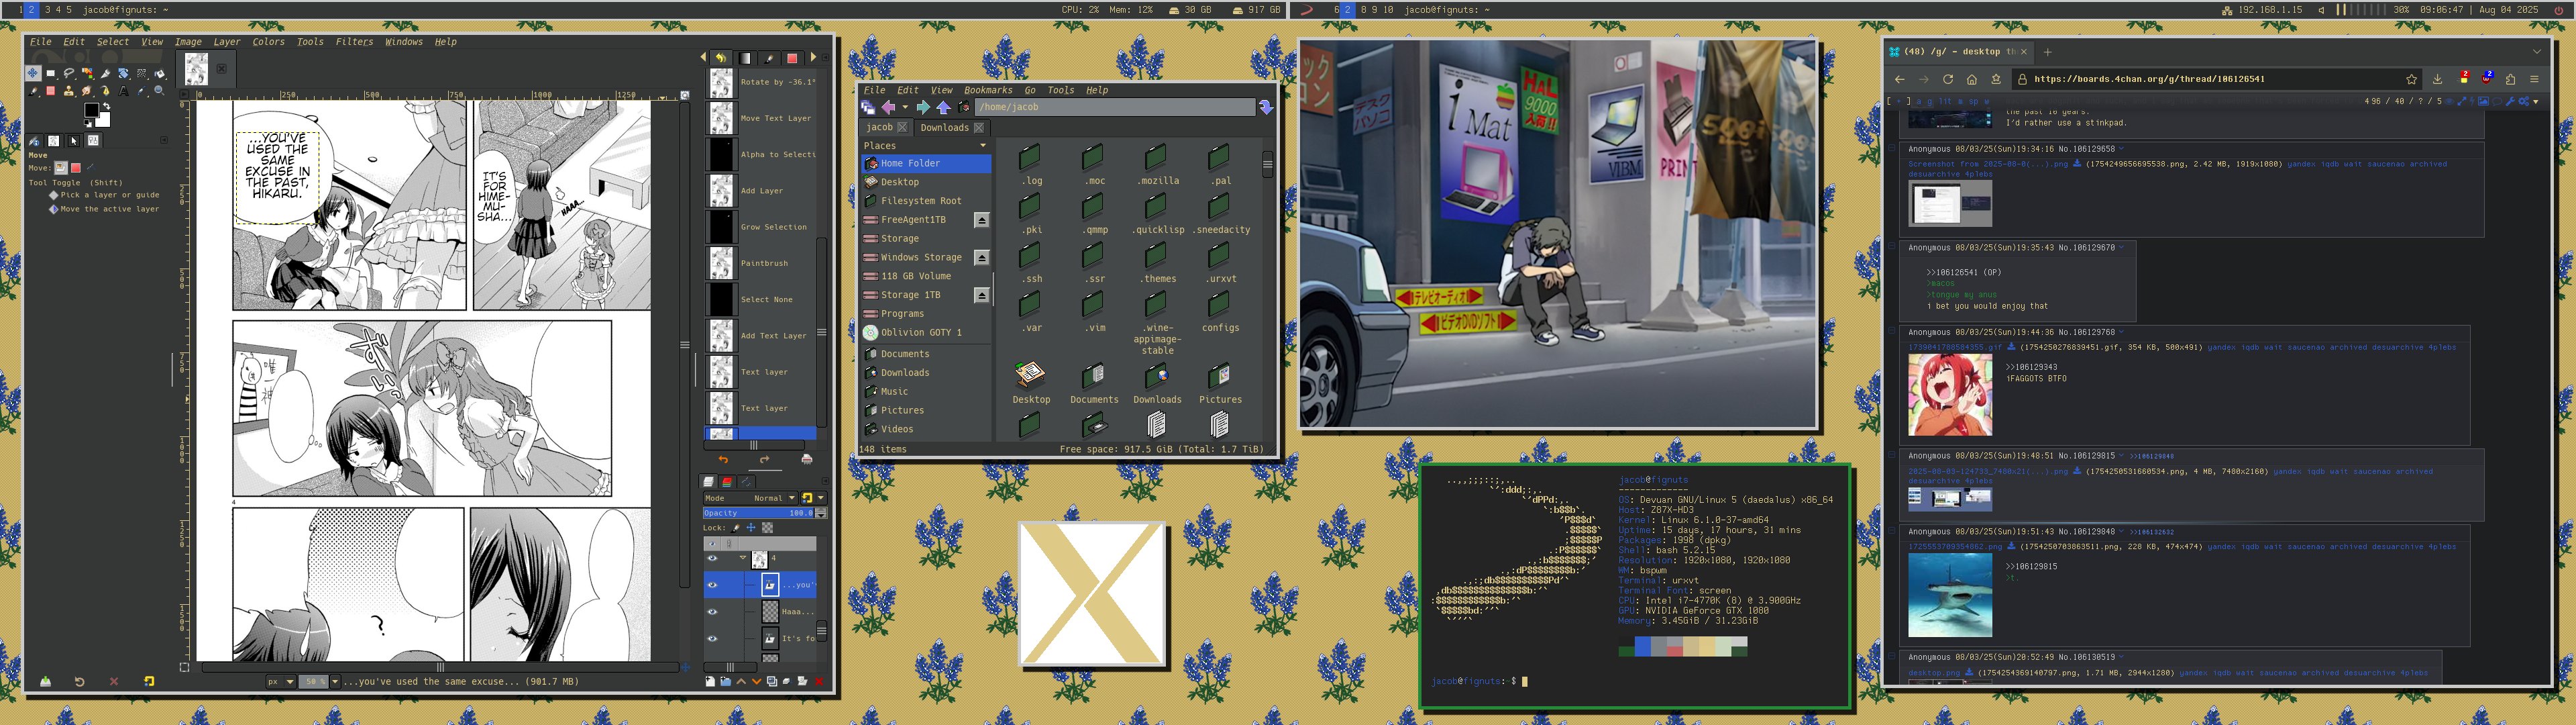Bookmark this page star icon
This screenshot has width=2576, height=725.
[2411, 79]
